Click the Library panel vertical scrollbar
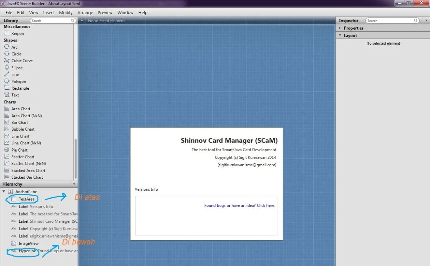Screen dimensions: 430x266 75,158
